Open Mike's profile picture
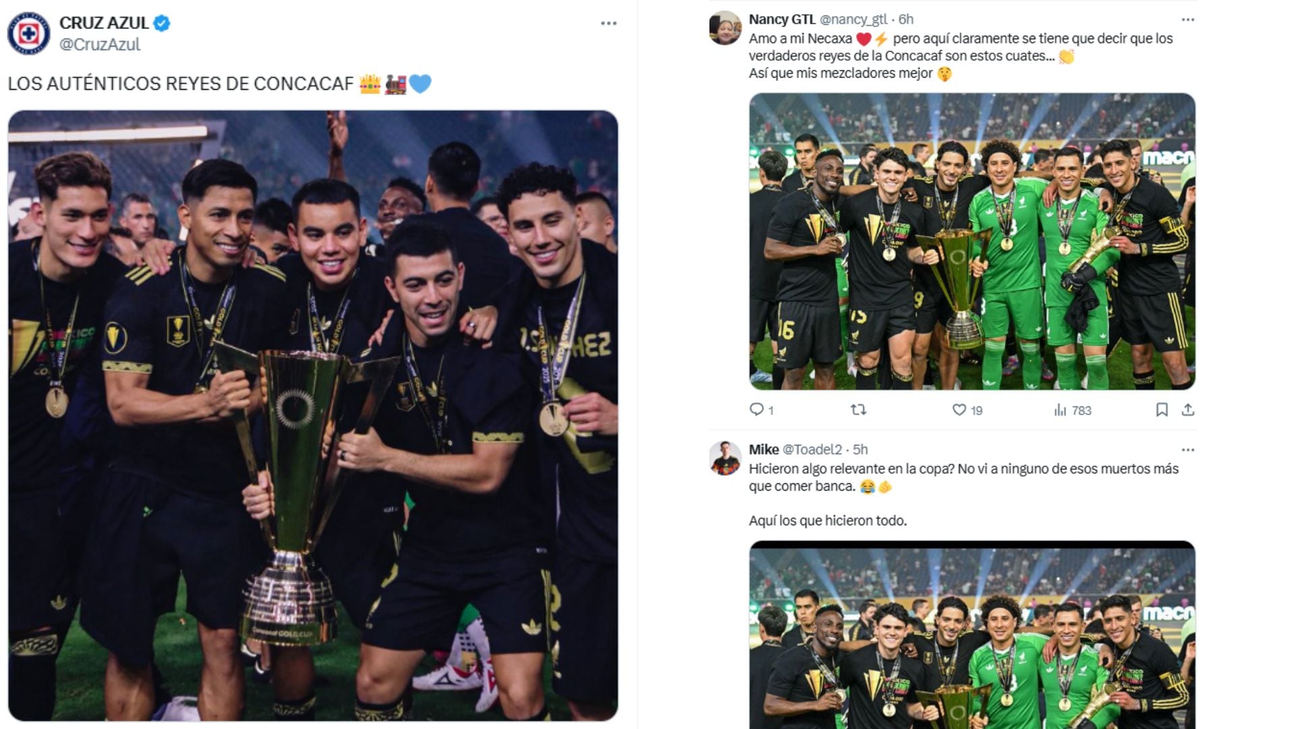Viewport: 1296px width, 729px height. point(726,458)
